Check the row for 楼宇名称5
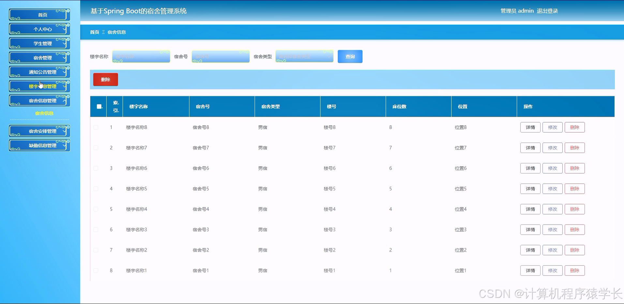The width and height of the screenshot is (624, 304). click(x=96, y=189)
